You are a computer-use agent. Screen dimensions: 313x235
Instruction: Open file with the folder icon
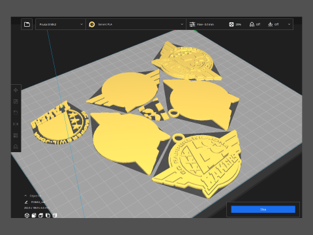pos(27,24)
